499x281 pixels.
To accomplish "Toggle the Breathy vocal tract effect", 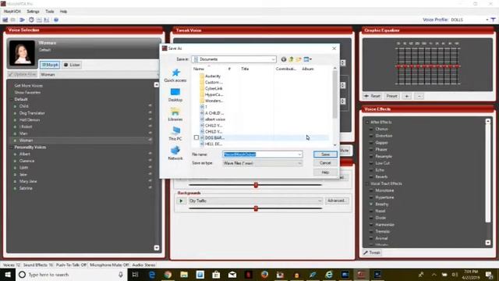I will (x=371, y=205).
